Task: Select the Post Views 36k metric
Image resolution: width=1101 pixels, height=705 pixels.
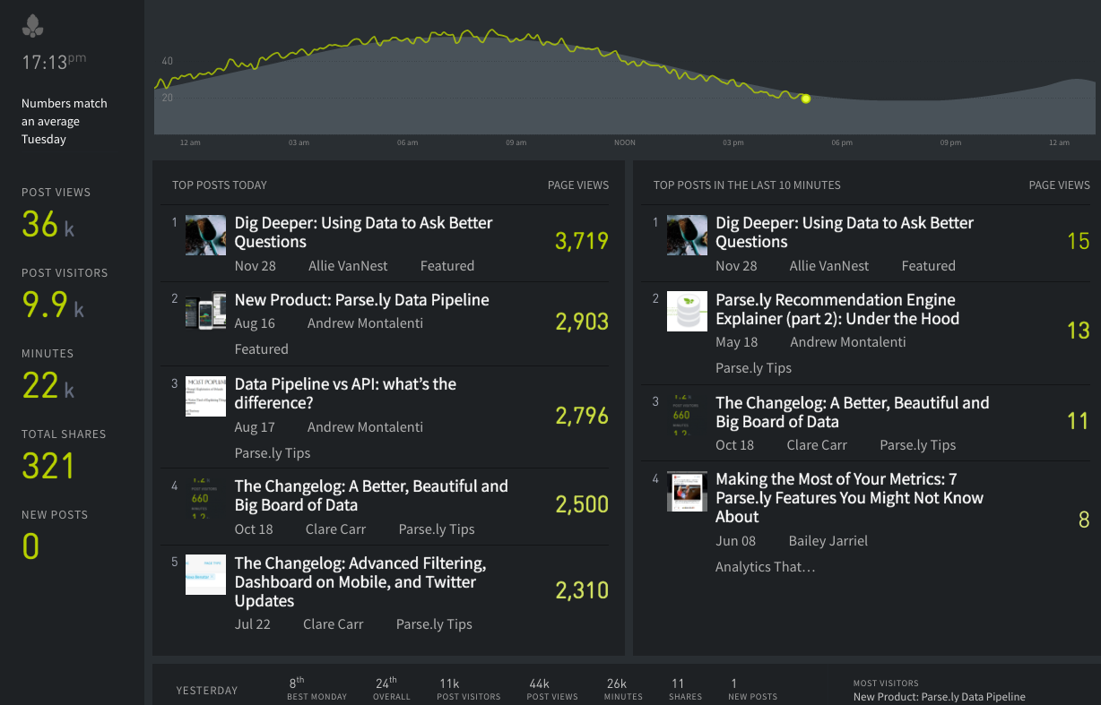Action: click(x=56, y=214)
